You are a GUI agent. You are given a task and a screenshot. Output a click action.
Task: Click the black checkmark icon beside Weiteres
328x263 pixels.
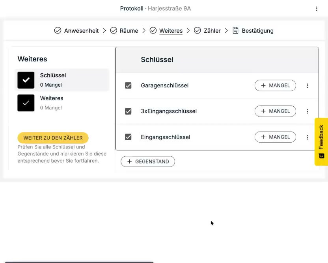26,103
